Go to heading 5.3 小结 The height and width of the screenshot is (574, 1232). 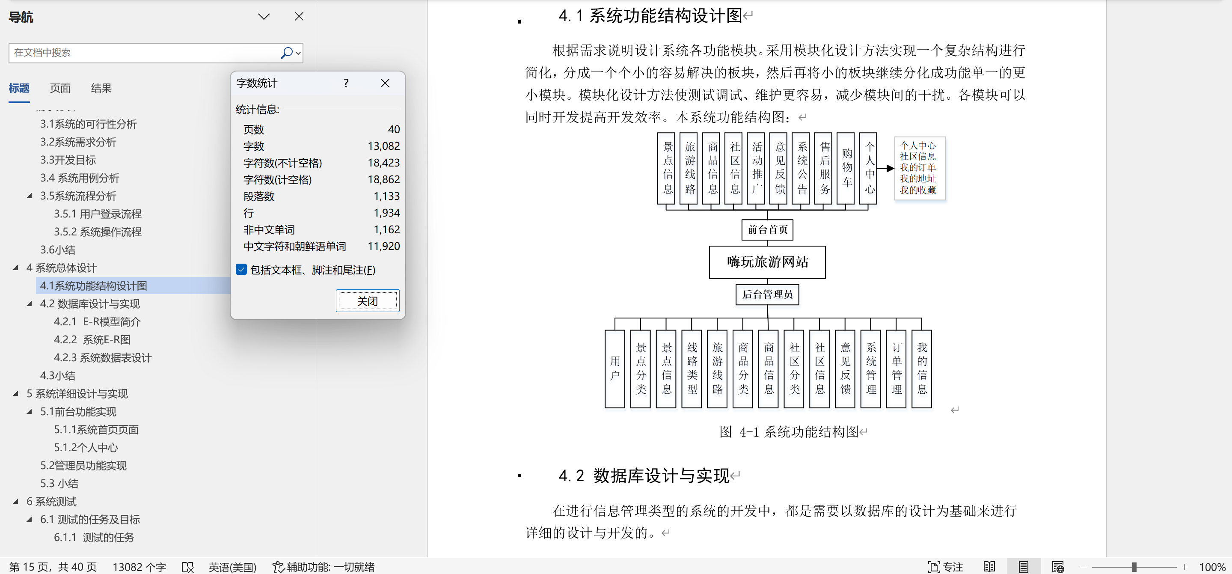tap(59, 484)
